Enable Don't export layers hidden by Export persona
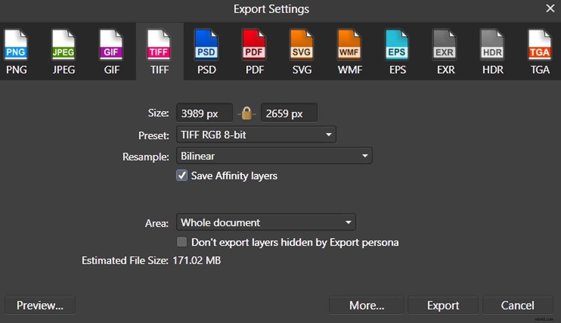The height and width of the screenshot is (323, 561). click(x=182, y=242)
